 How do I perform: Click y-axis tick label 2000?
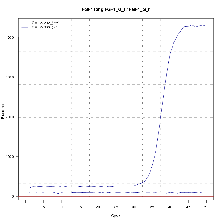pyautogui.click(x=10, y=117)
